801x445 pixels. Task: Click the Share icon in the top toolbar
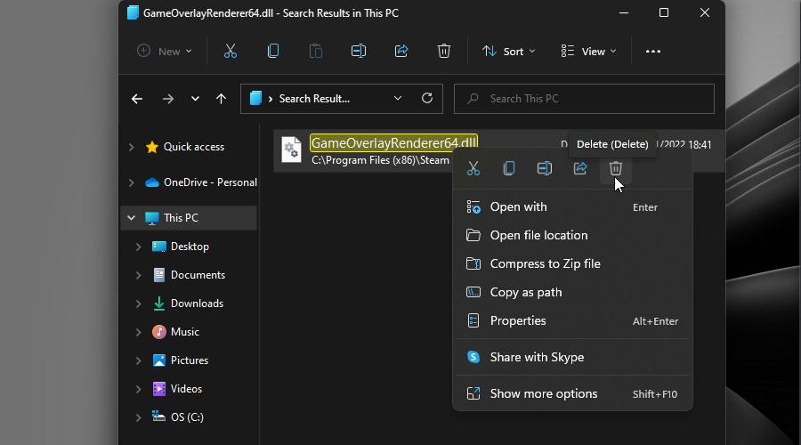pyautogui.click(x=401, y=51)
